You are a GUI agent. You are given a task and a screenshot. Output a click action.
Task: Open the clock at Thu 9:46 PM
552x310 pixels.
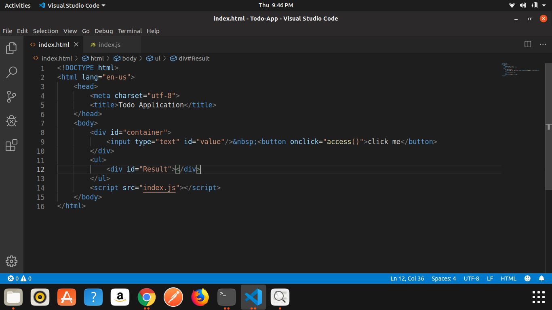coord(276,5)
